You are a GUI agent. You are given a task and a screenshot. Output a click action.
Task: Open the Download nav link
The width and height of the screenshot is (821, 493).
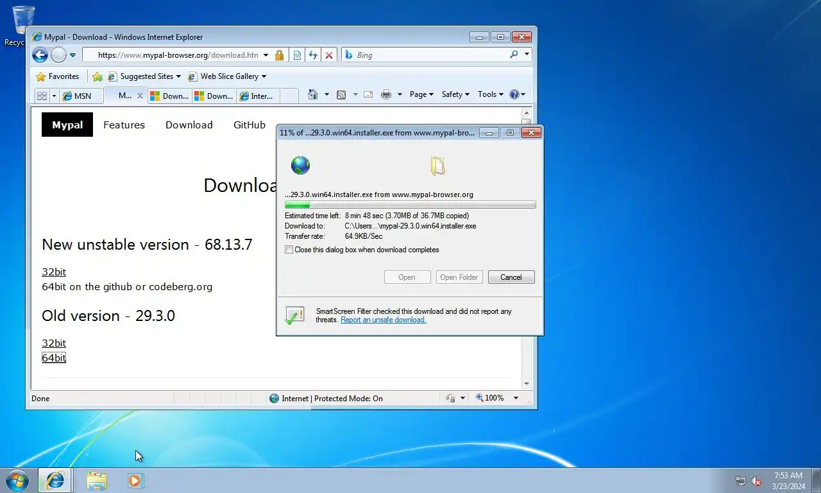tap(189, 125)
